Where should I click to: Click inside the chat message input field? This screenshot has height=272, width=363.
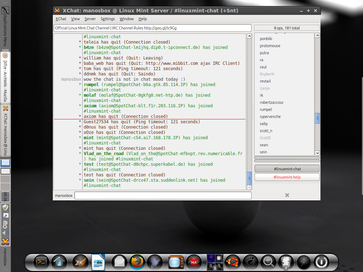pos(163,195)
